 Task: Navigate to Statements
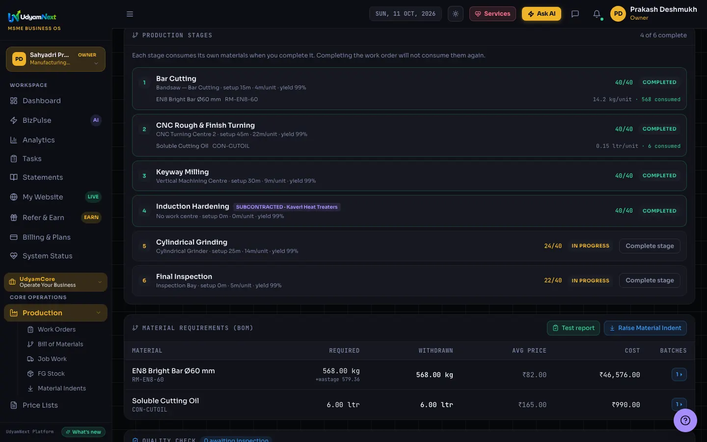coord(55,177)
